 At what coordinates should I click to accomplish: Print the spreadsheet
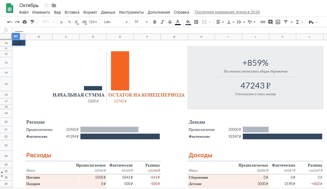pyautogui.click(x=25, y=22)
